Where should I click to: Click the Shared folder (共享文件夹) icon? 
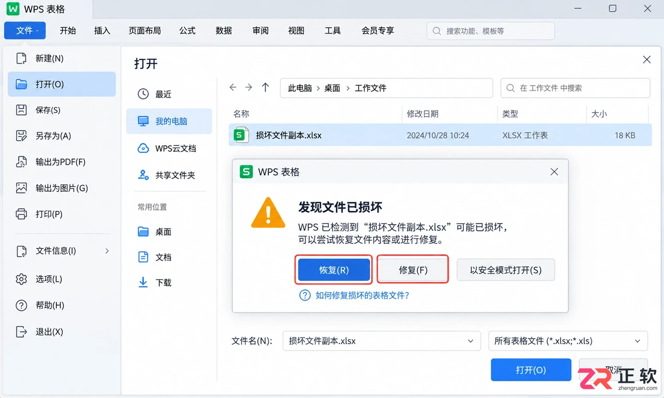143,175
